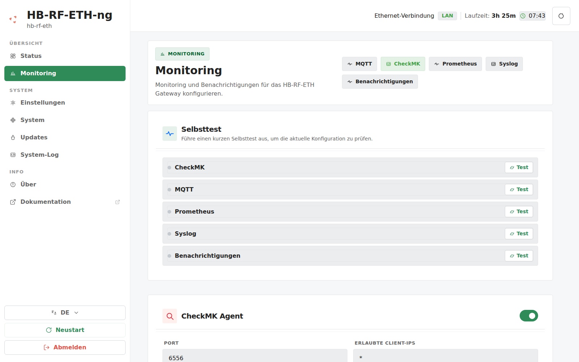The image size is (579, 362).
Task: Click the HB-RF-ETH-ng logo icon
Action: (13, 19)
